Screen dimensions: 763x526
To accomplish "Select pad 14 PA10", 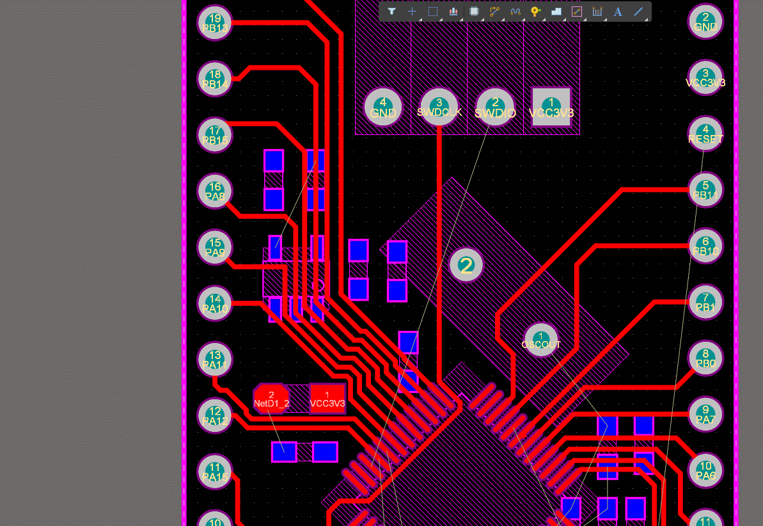I will tap(215, 303).
